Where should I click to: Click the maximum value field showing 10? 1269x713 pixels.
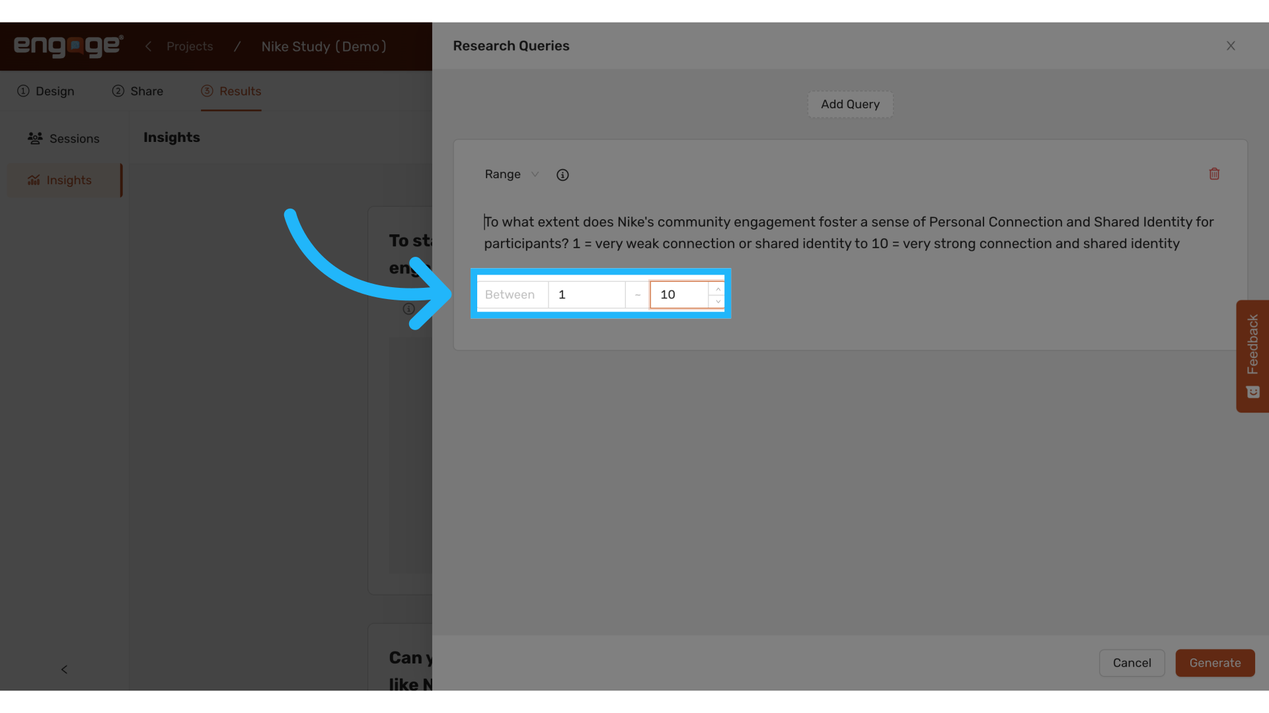tap(679, 294)
